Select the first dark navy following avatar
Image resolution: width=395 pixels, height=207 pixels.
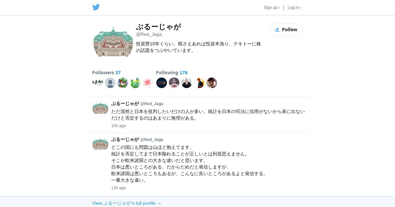point(162,83)
